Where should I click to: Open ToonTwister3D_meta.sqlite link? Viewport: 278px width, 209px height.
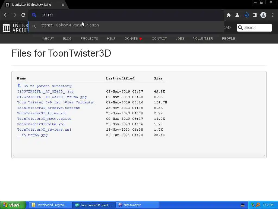click(x=44, y=119)
